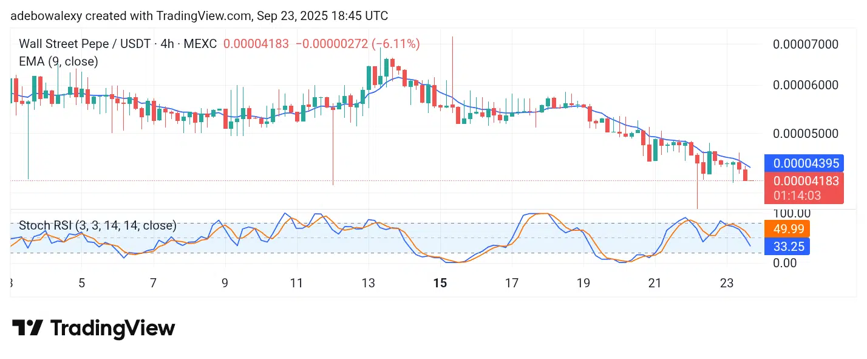Click date label 7 on time axis
Viewport: 867px width, 359px height.
tap(153, 283)
